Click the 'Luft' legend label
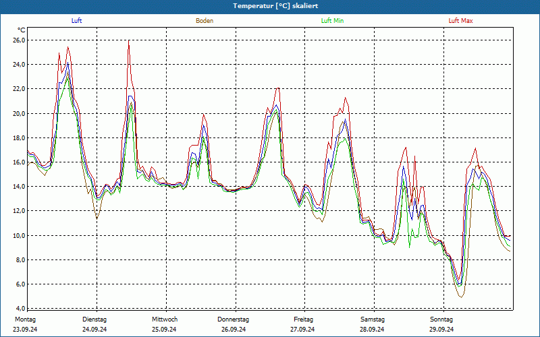The image size is (540, 337). coord(76,21)
